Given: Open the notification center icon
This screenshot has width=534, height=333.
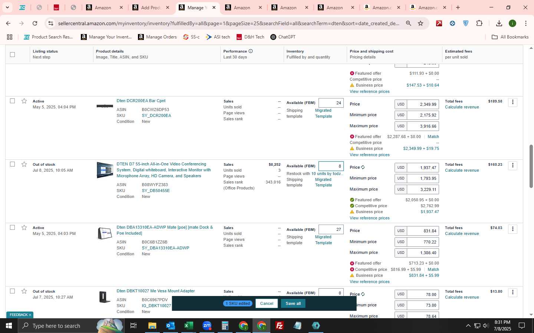Looking at the screenshot, I should tap(522, 326).
